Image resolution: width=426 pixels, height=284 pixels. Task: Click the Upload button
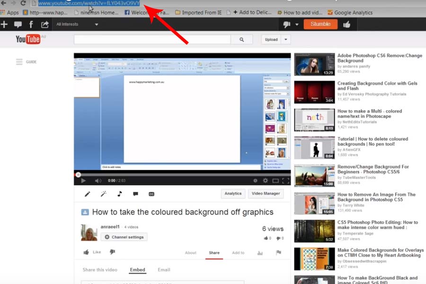(x=271, y=39)
